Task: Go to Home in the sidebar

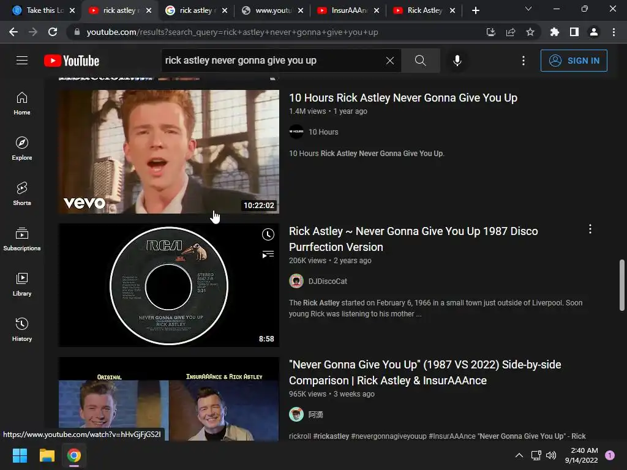Action: tap(22, 103)
